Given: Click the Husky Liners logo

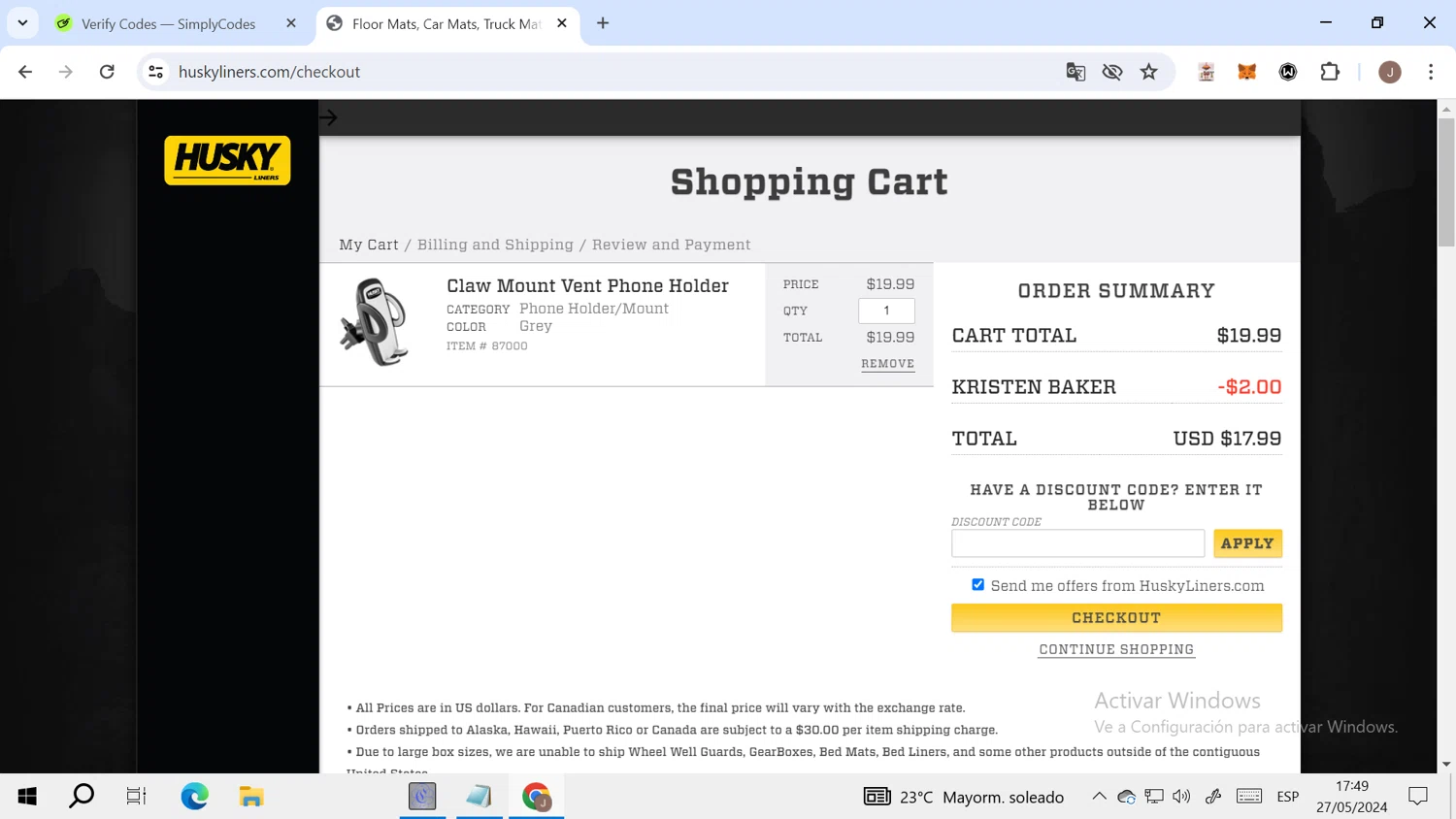Looking at the screenshot, I should click(227, 160).
